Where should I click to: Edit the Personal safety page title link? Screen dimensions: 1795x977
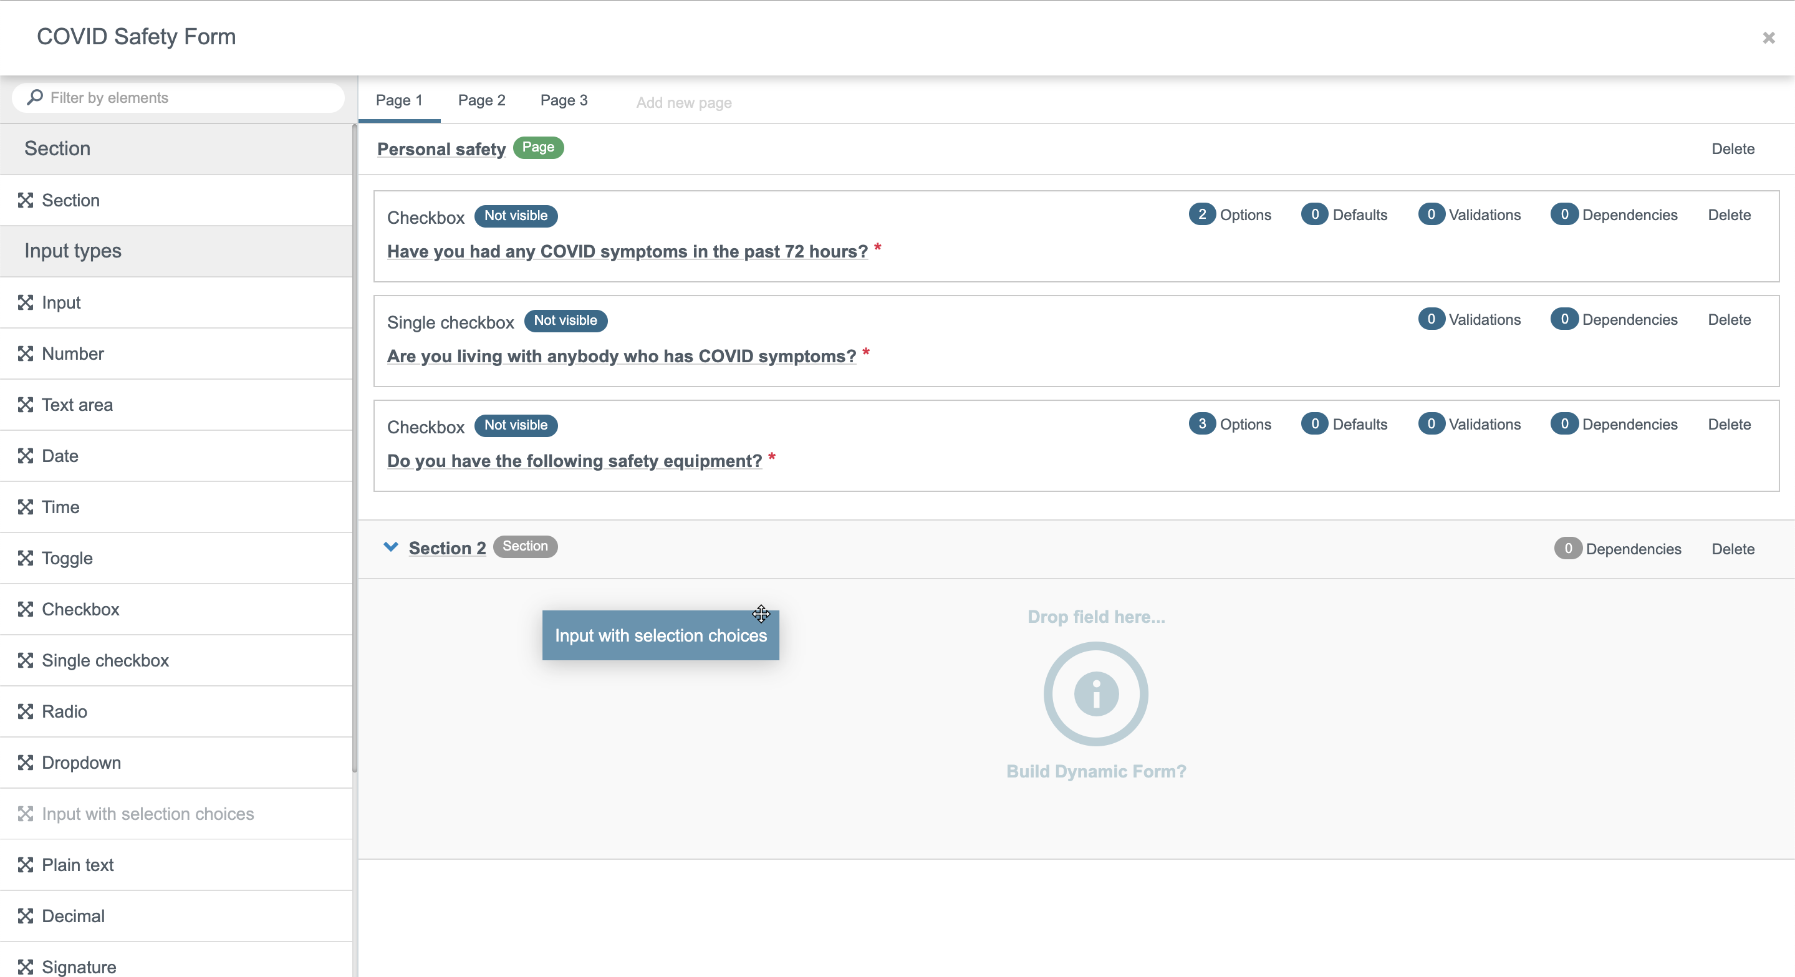[441, 149]
